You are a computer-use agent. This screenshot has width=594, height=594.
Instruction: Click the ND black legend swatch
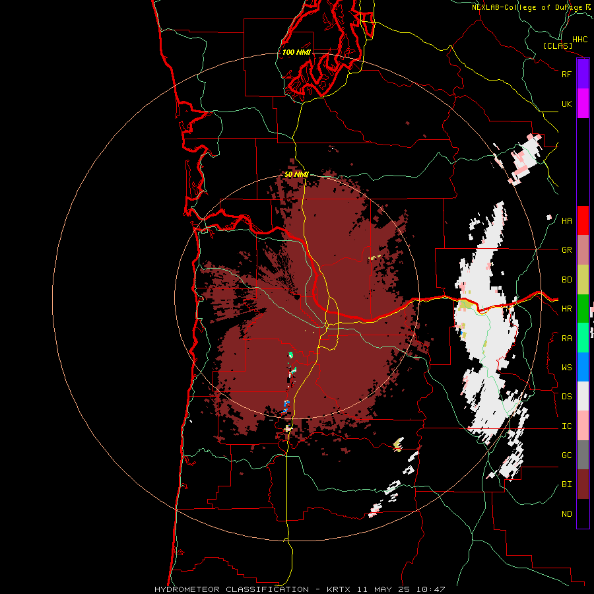(x=583, y=513)
